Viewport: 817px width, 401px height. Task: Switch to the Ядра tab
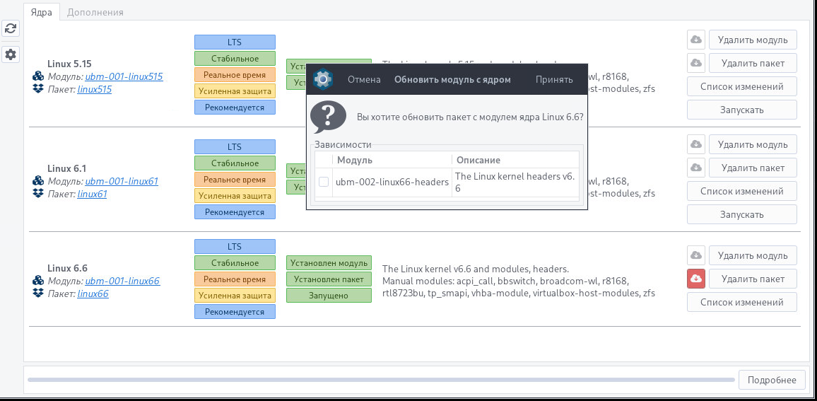pyautogui.click(x=41, y=12)
